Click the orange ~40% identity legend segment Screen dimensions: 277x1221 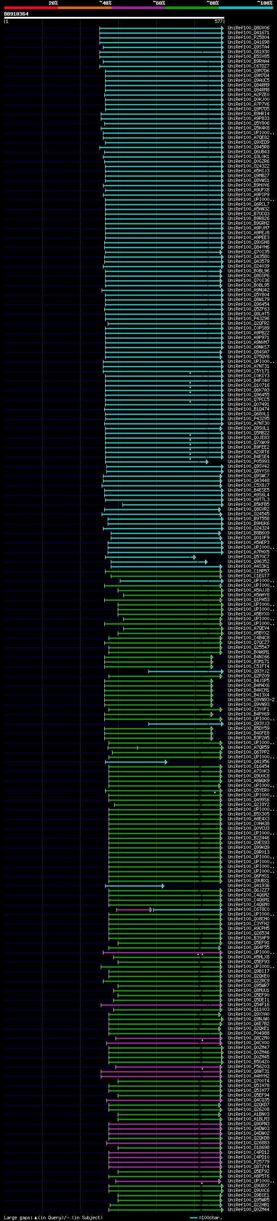[85, 8]
